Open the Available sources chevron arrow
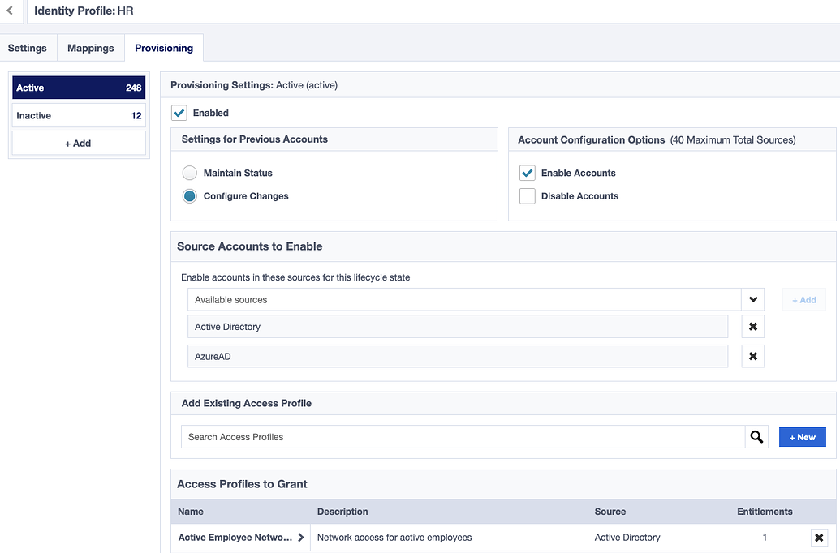Image resolution: width=840 pixels, height=553 pixels. click(x=752, y=299)
